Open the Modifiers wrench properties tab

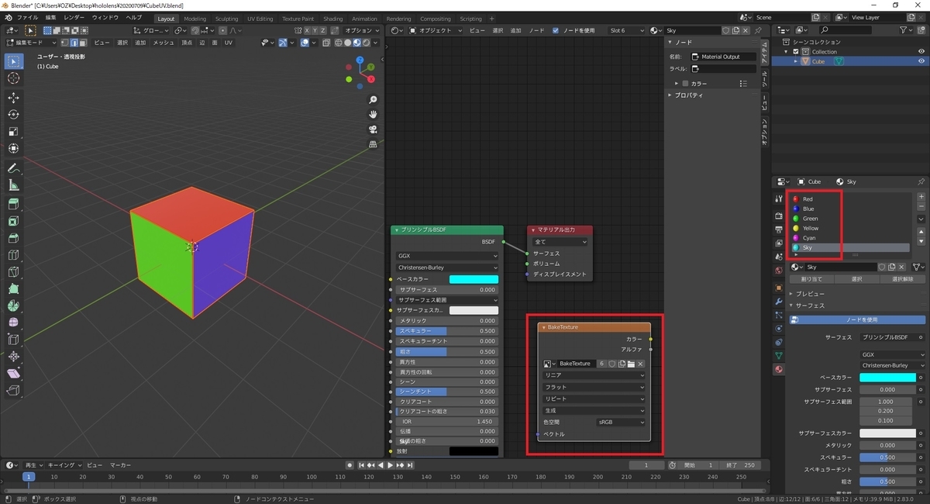[779, 300]
